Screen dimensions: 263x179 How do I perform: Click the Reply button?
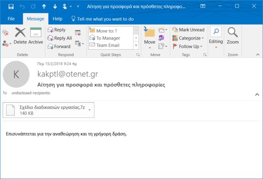(57, 30)
